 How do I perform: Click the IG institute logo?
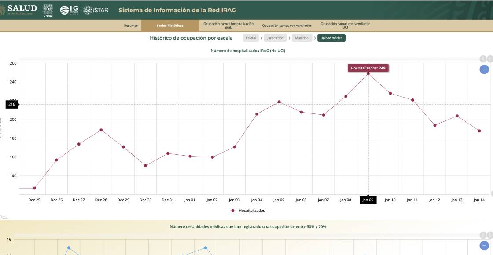click(x=69, y=10)
